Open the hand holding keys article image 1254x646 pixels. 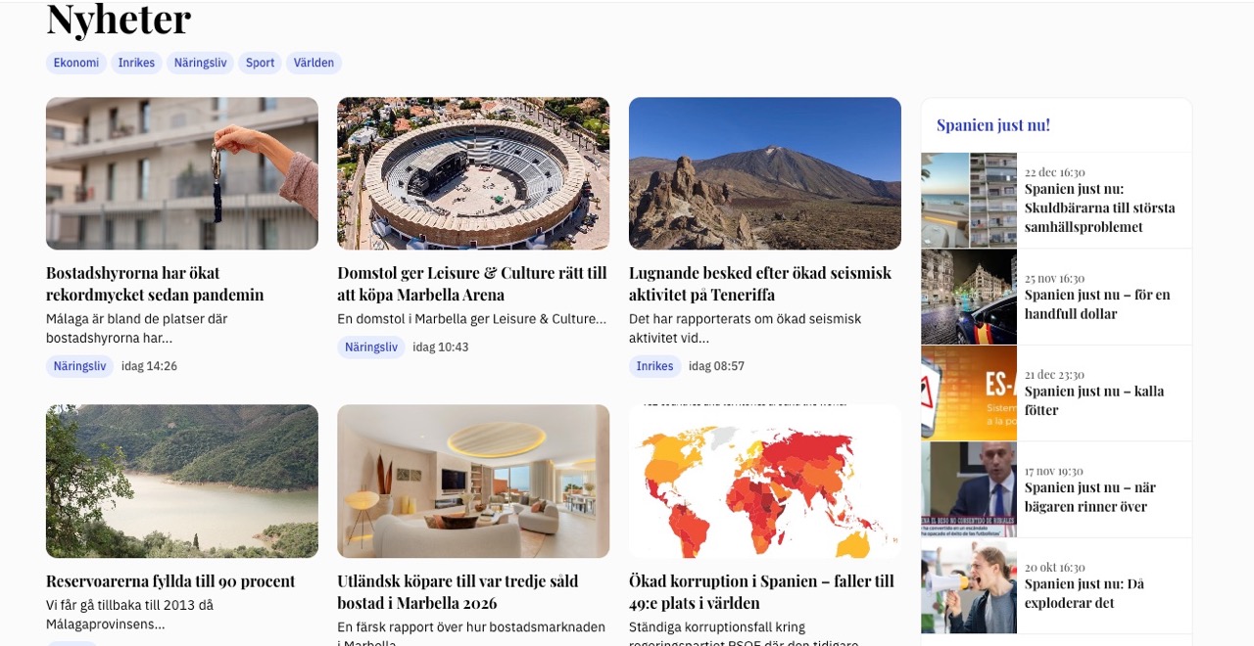click(182, 173)
